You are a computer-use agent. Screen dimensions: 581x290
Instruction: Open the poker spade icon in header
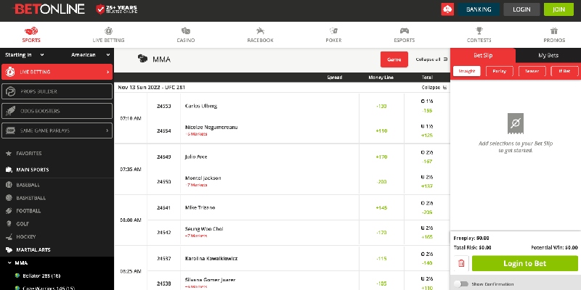point(447,9)
